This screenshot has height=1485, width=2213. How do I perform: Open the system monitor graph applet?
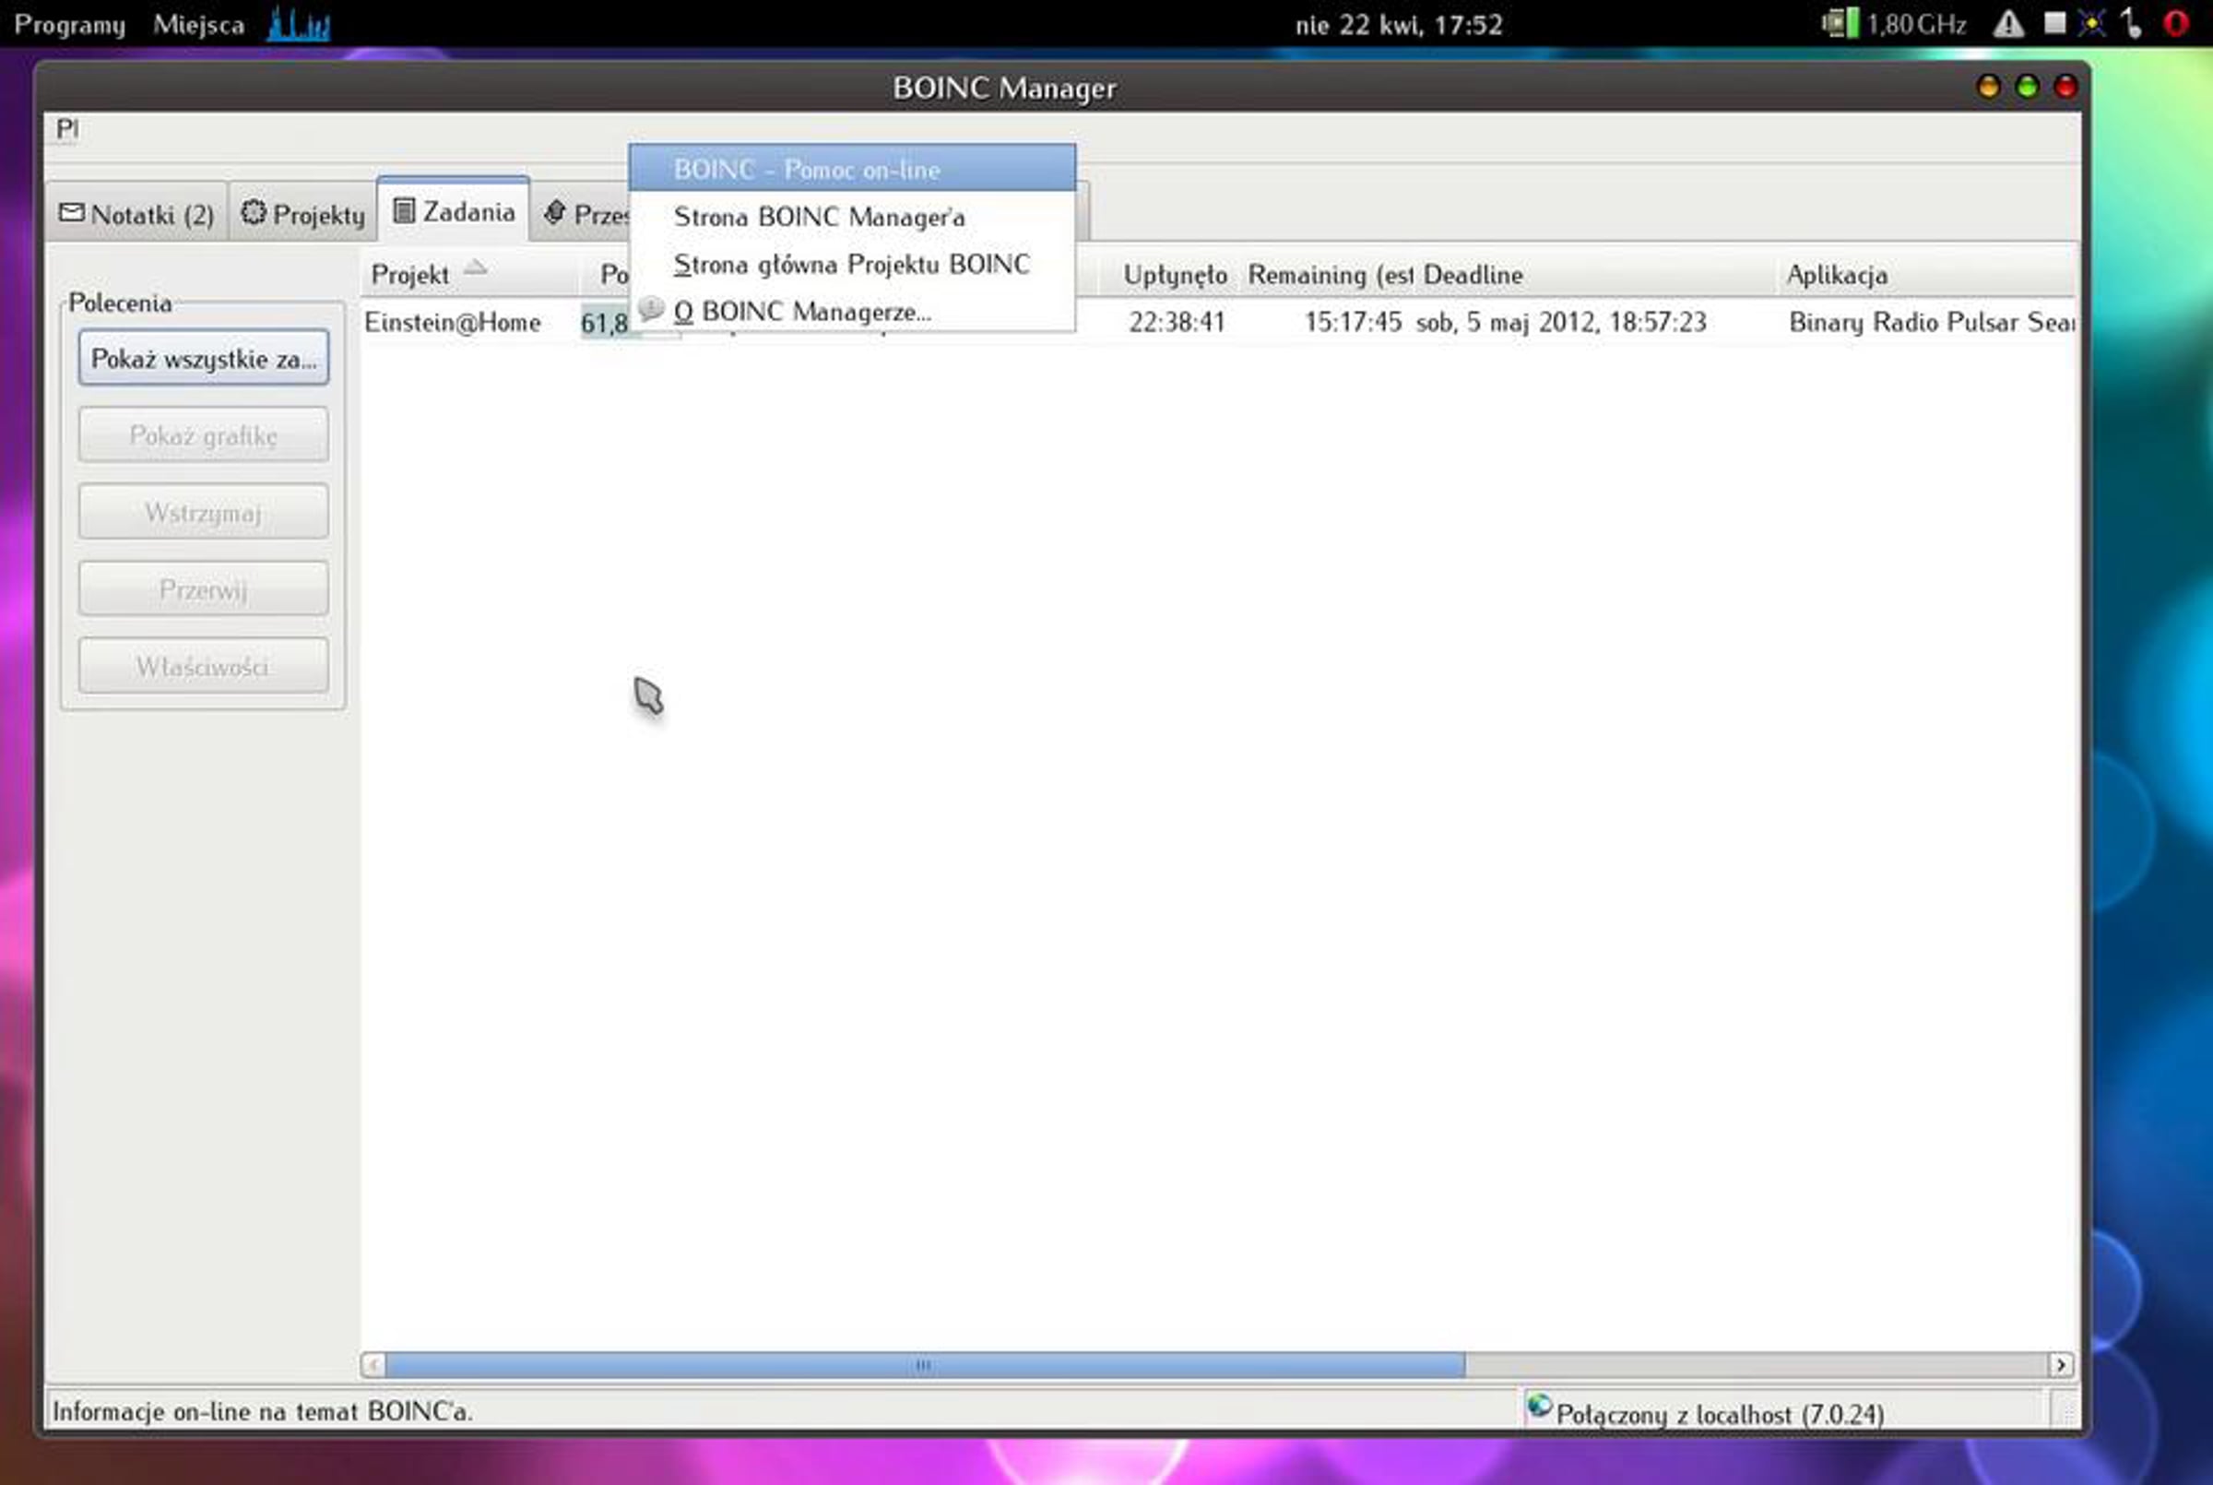(x=299, y=25)
